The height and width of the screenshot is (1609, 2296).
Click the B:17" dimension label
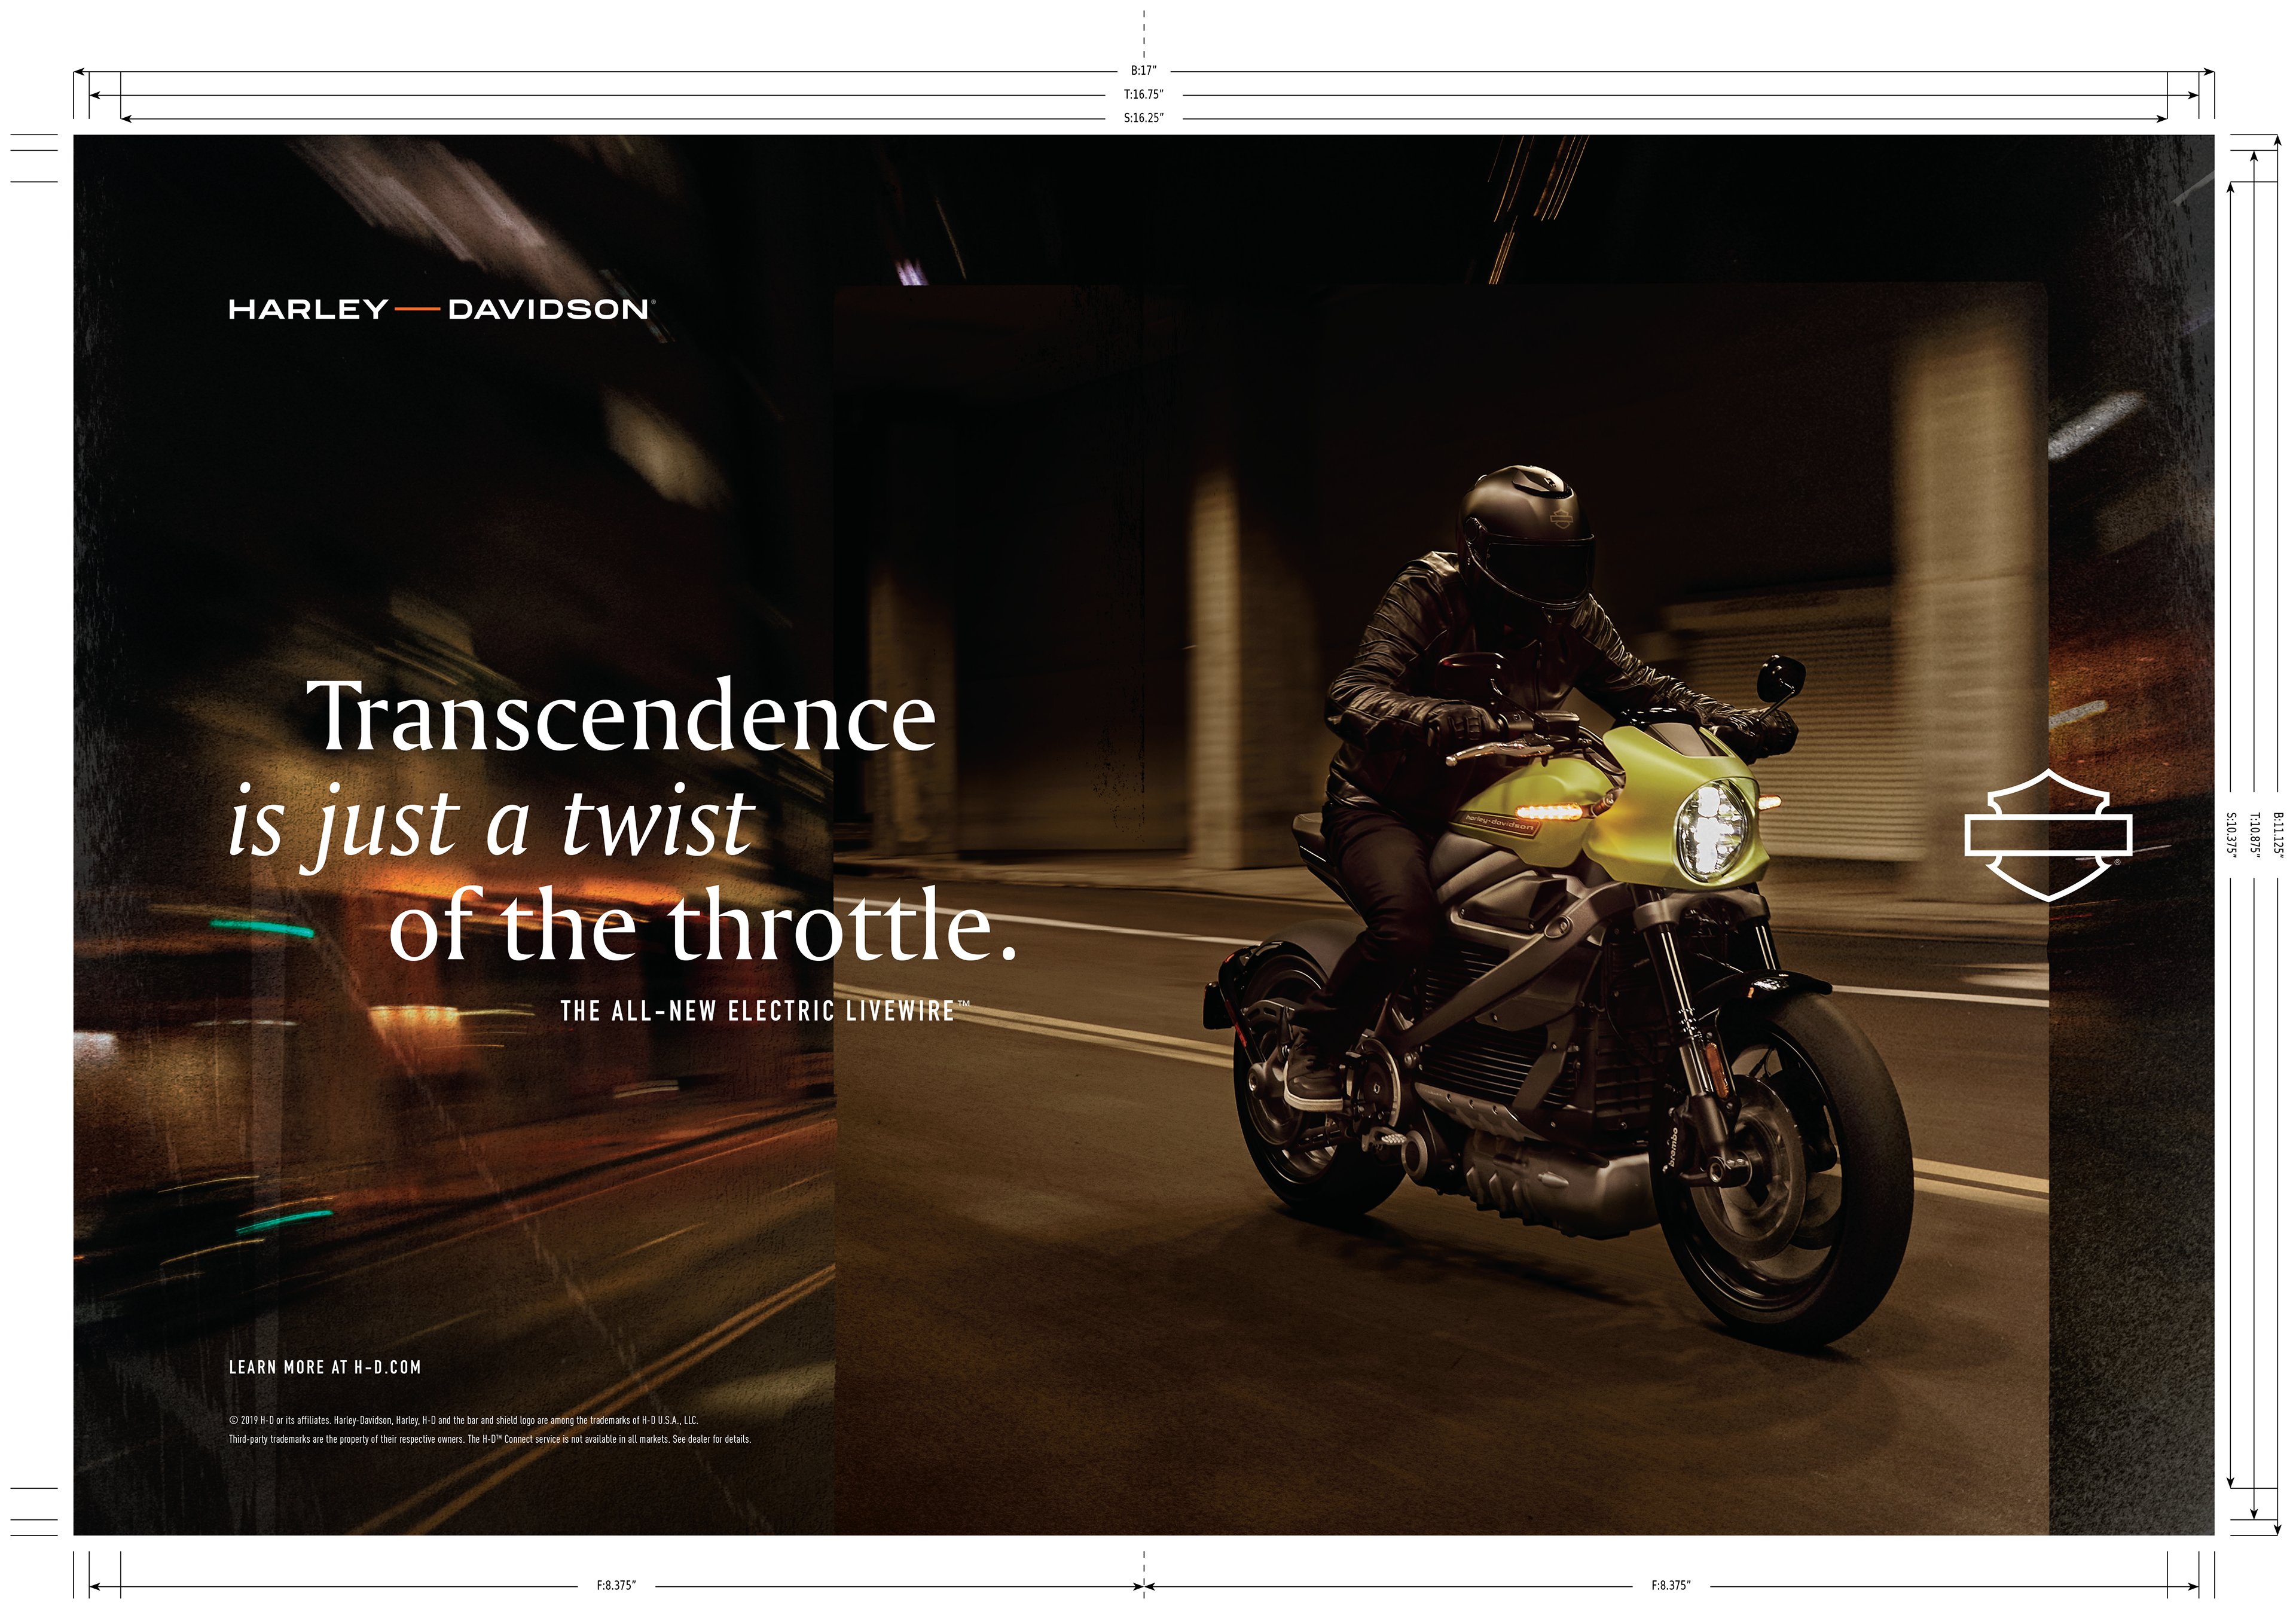[1143, 71]
